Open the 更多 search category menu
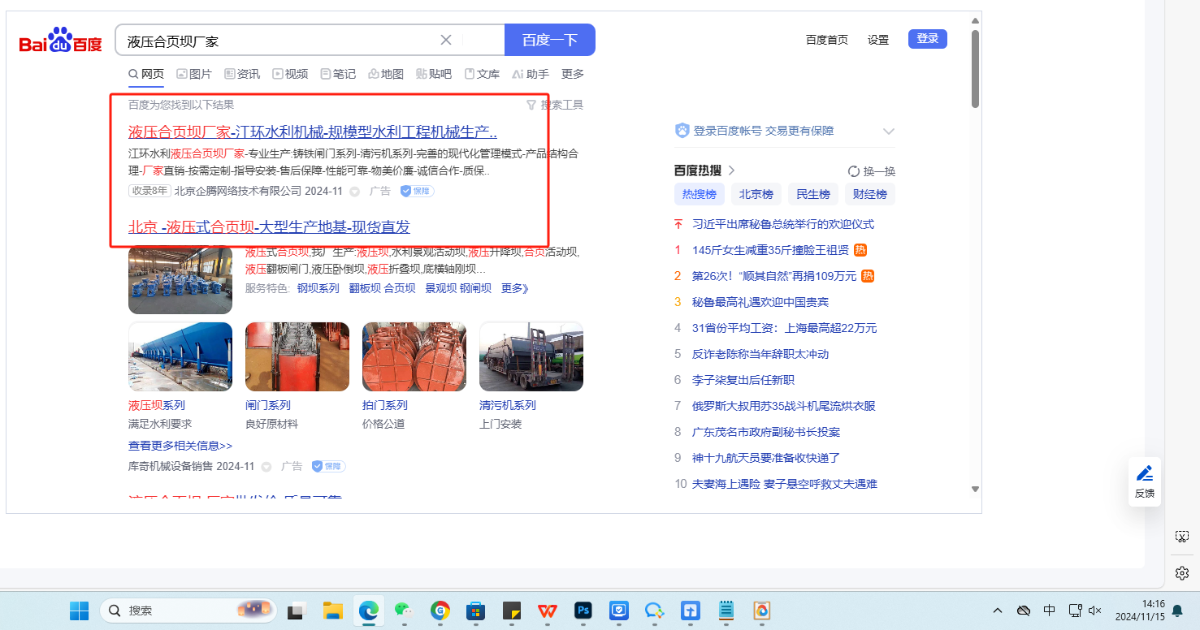The image size is (1200, 630). [x=573, y=74]
